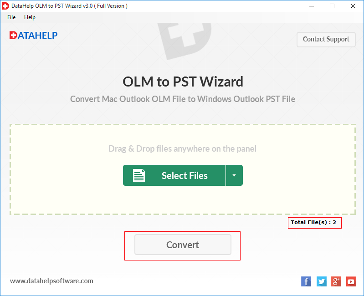
Task: Choose files using Select Files button
Action: tap(174, 175)
